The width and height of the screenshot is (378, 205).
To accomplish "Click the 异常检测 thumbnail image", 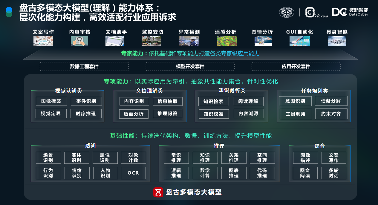I will tap(189, 41).
